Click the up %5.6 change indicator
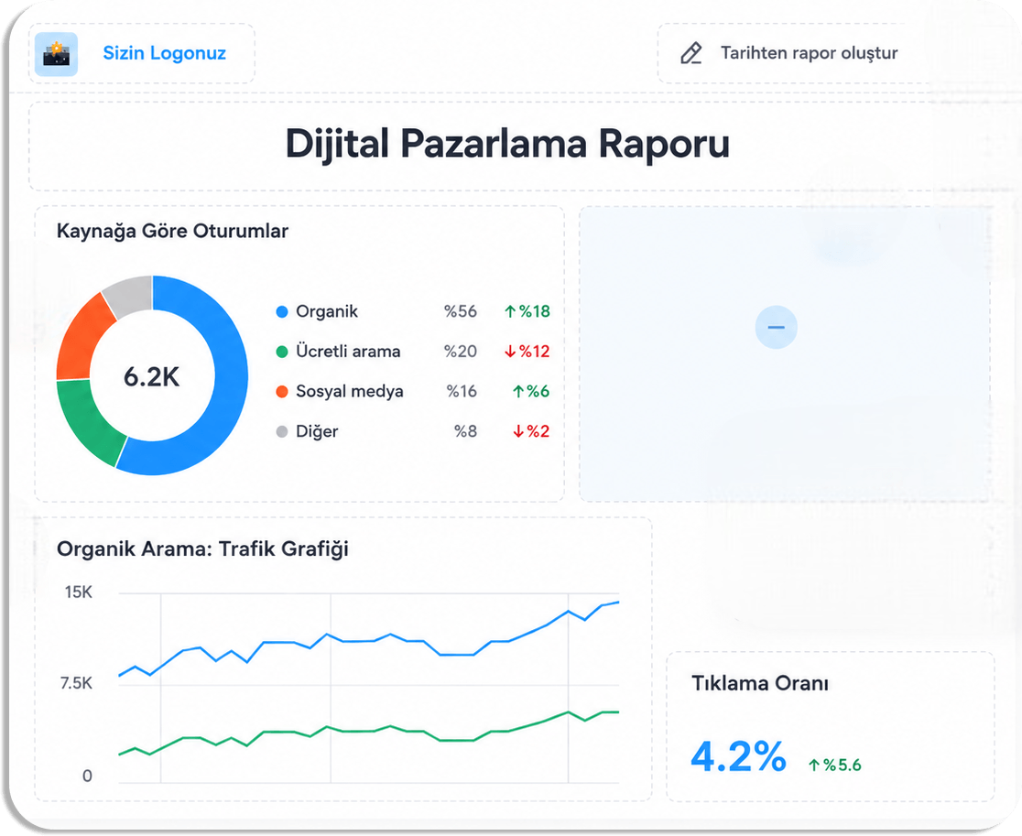 [x=835, y=765]
